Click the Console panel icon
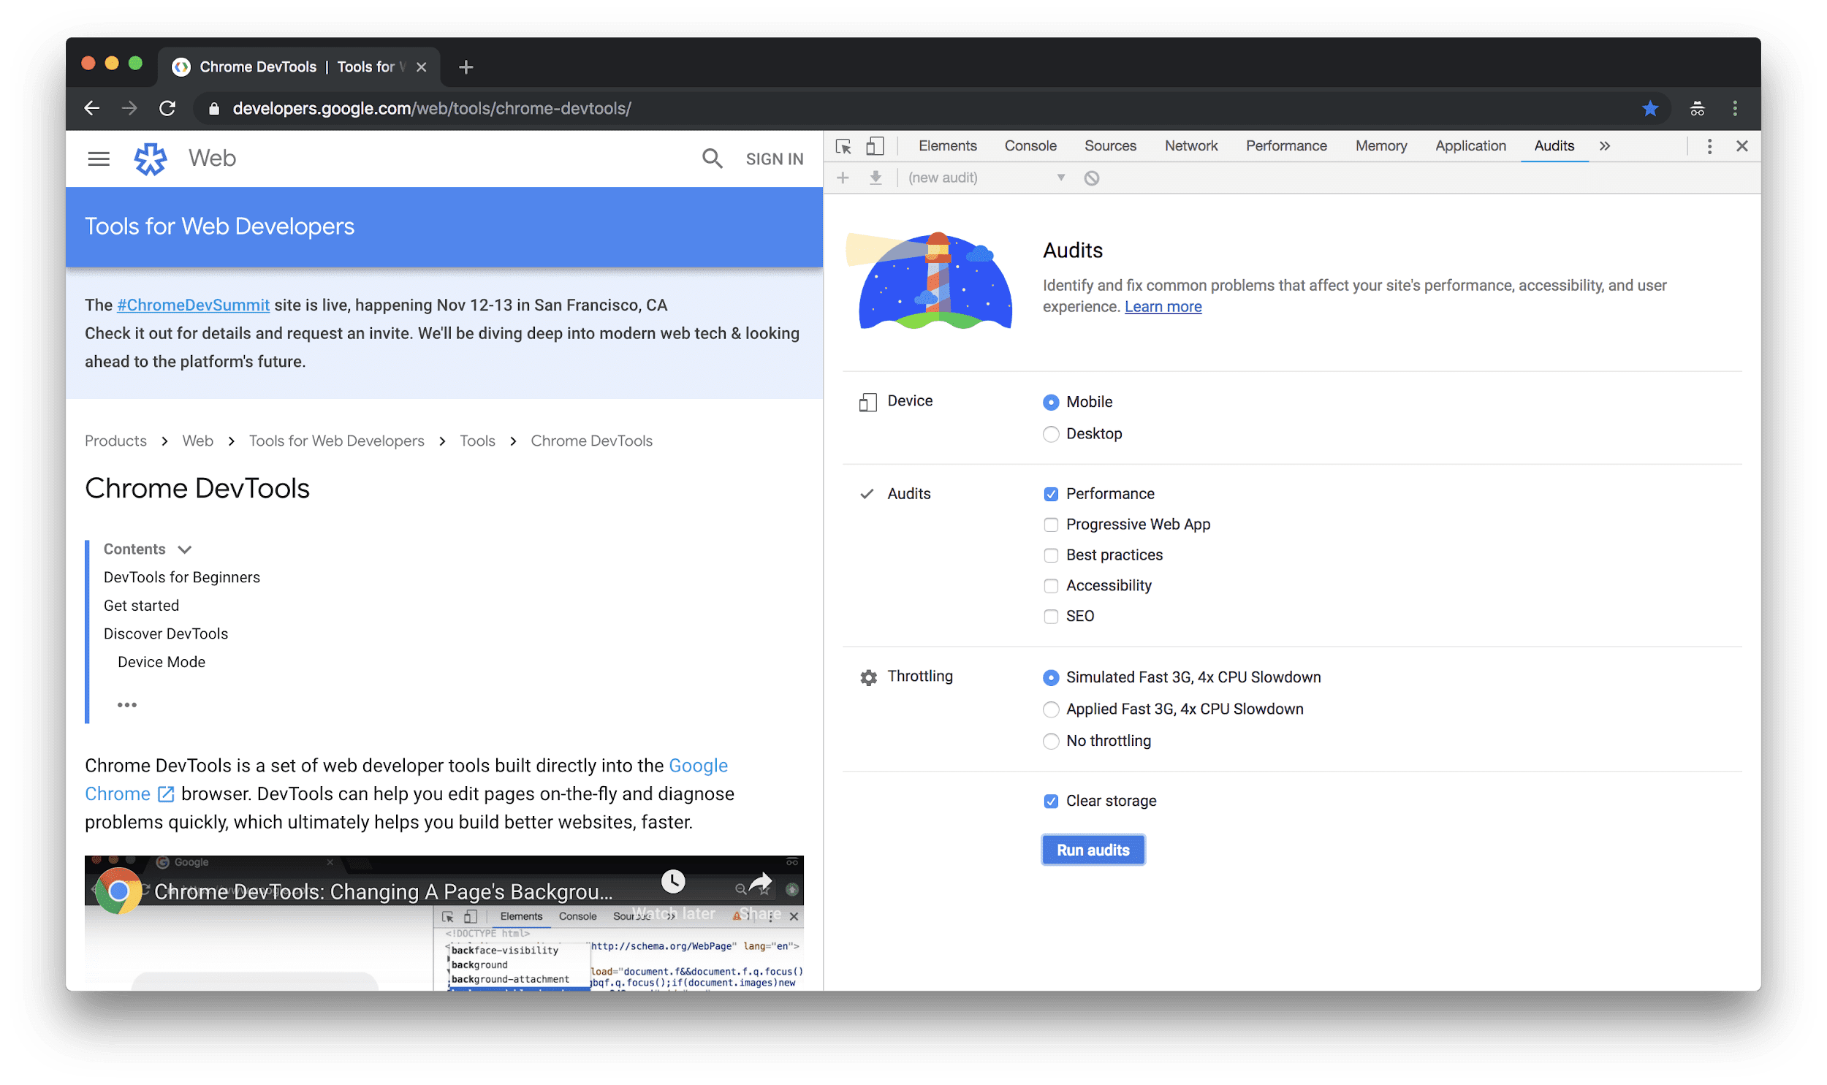This screenshot has height=1085, width=1827. tap(1030, 145)
